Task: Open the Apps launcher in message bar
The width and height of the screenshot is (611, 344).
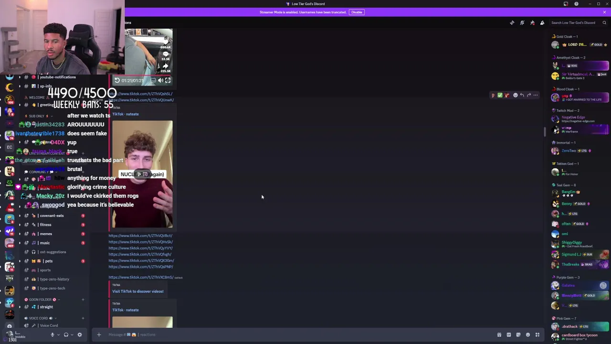Action: (x=537, y=335)
